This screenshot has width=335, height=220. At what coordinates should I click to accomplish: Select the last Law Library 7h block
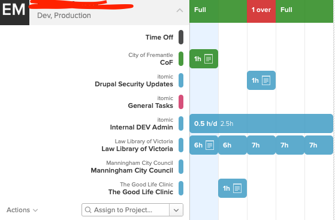pyautogui.click(x=319, y=145)
